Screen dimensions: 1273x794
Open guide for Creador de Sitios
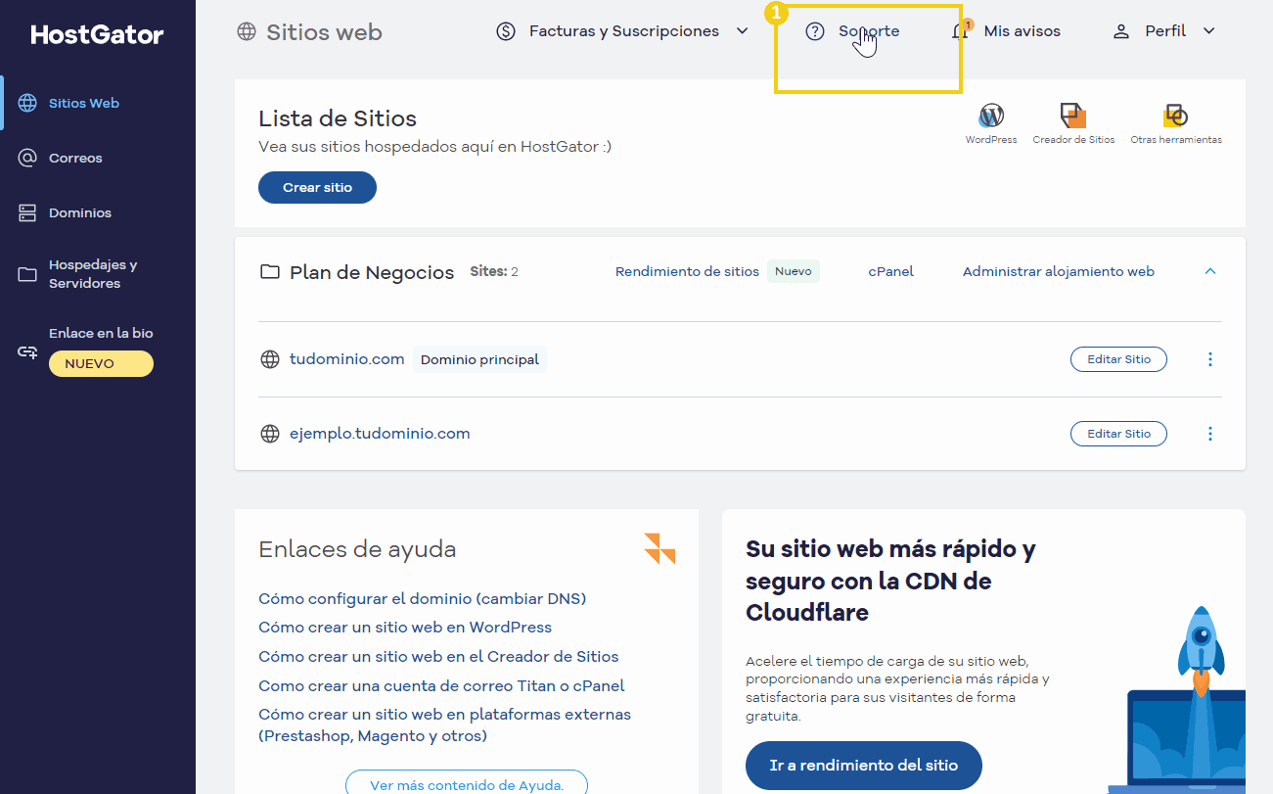(438, 657)
